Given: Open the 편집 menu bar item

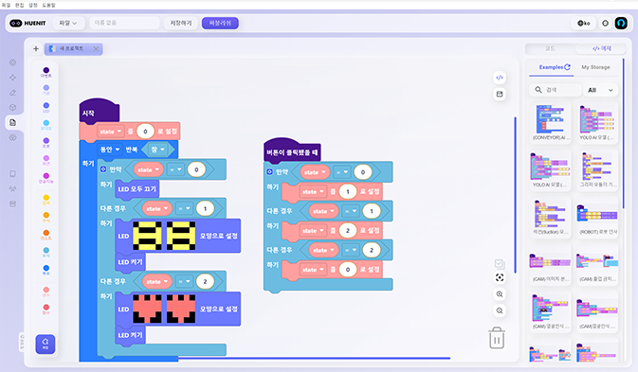Looking at the screenshot, I should click(20, 5).
